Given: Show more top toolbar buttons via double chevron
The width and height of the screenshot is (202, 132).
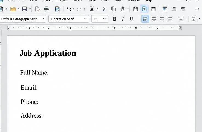Looking at the screenshot, I should tap(197, 9).
